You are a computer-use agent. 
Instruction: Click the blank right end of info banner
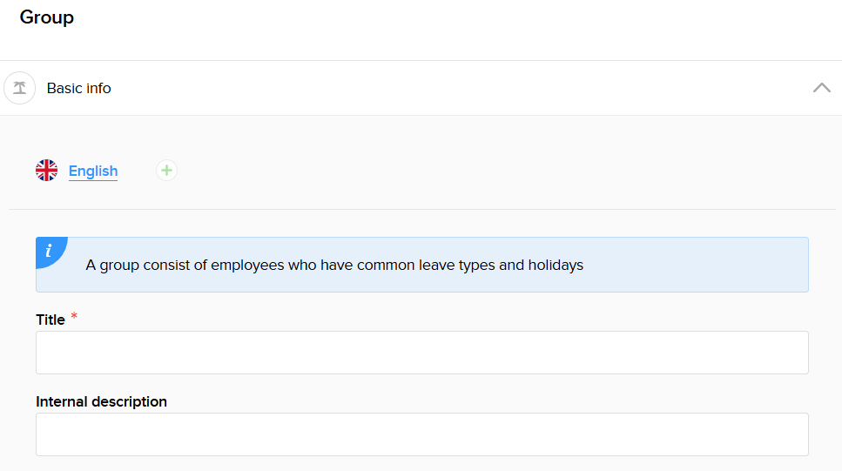point(740,265)
